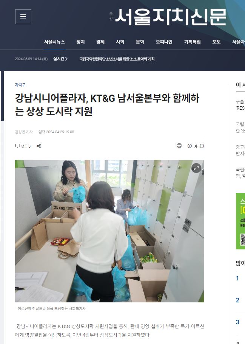Select the 오피니언 menu item
The image size is (245, 344).
pyautogui.click(x=164, y=42)
